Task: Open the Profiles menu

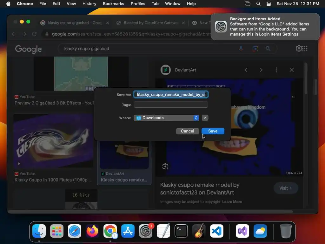Action: (x=138, y=3)
